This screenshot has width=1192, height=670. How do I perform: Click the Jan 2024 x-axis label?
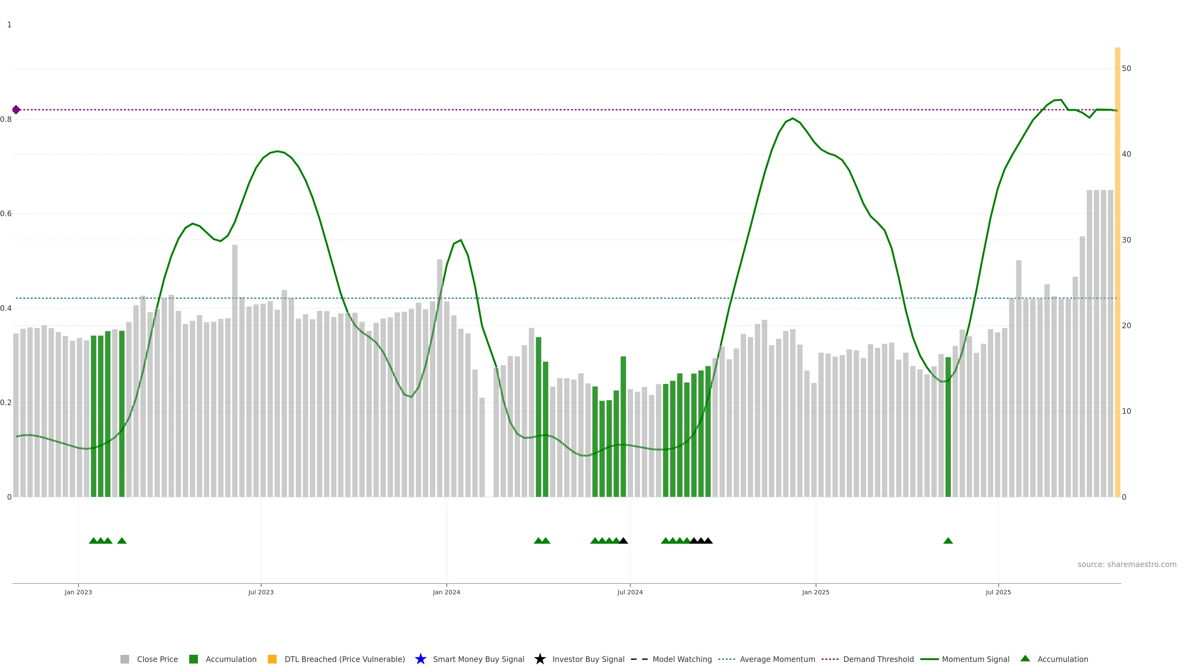(446, 592)
